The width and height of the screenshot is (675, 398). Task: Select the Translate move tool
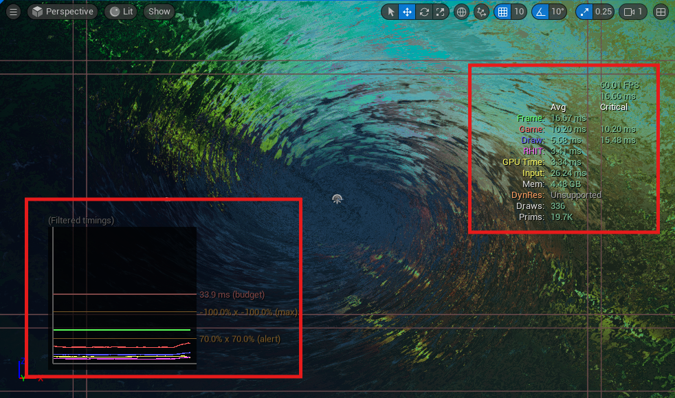407,12
